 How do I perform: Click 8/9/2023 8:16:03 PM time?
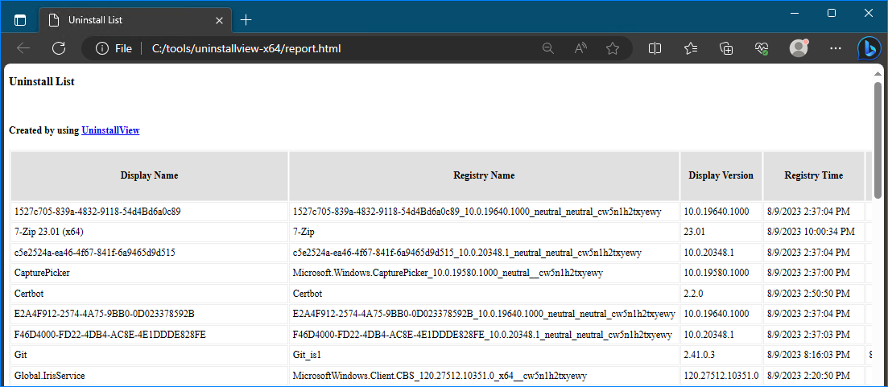point(814,355)
